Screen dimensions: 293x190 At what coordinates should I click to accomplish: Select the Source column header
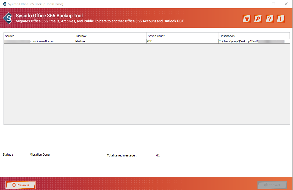[39, 36]
